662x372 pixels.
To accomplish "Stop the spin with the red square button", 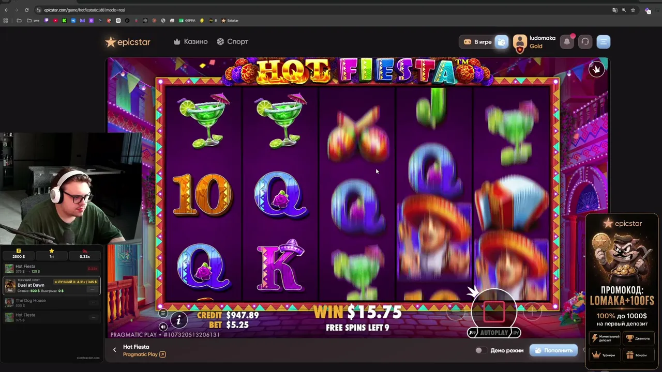I will (493, 311).
